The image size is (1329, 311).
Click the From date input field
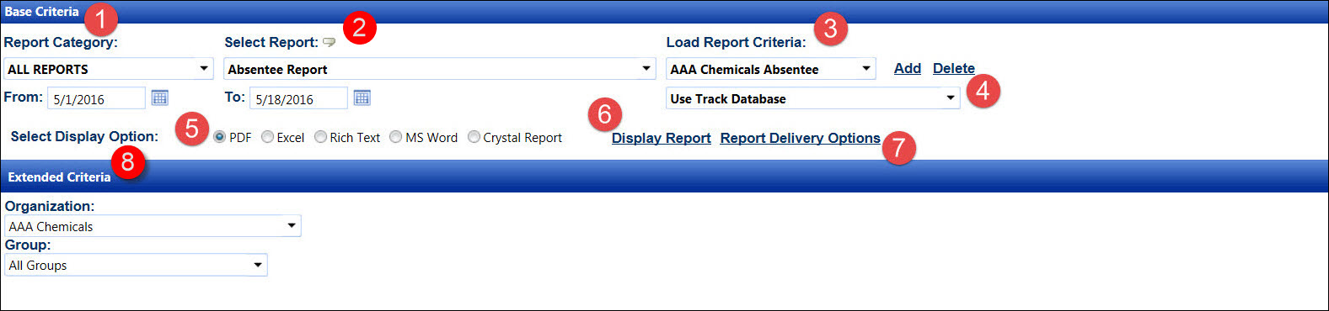(96, 98)
